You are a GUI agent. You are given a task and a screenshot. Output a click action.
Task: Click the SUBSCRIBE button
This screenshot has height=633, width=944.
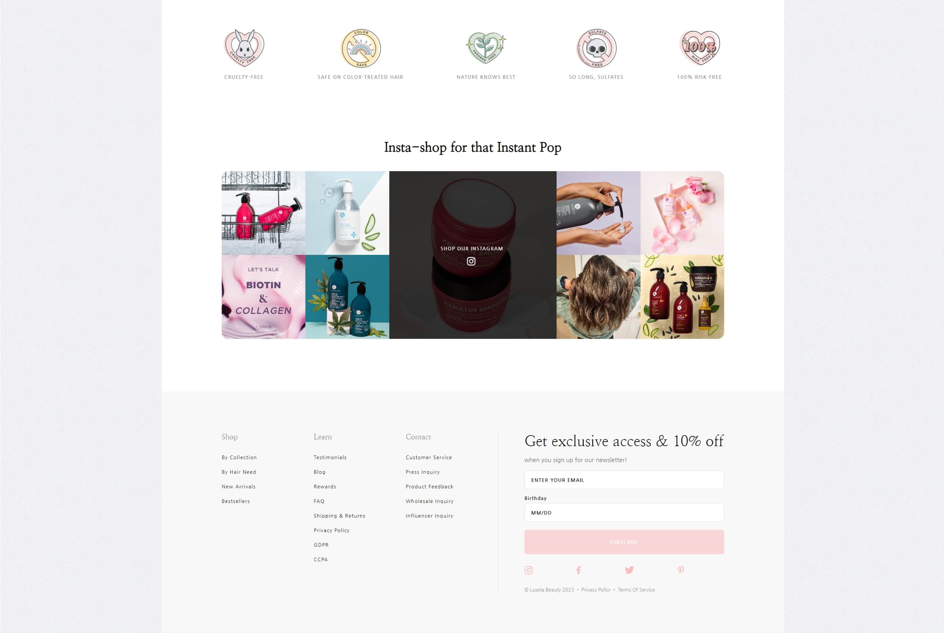coord(623,541)
